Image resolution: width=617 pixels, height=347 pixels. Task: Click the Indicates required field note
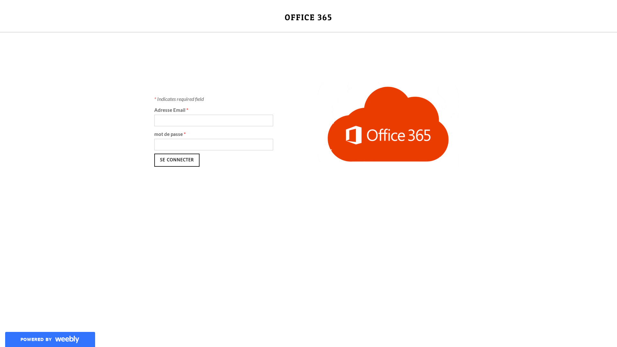coord(179,99)
